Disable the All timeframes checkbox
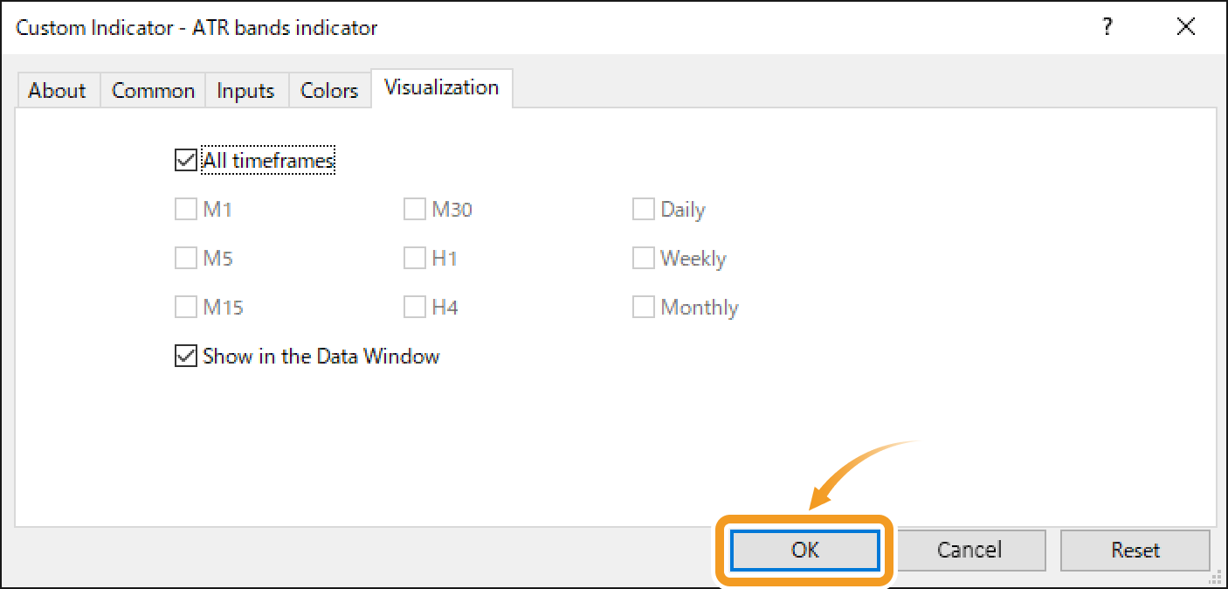Image resolution: width=1228 pixels, height=589 pixels. point(185,159)
